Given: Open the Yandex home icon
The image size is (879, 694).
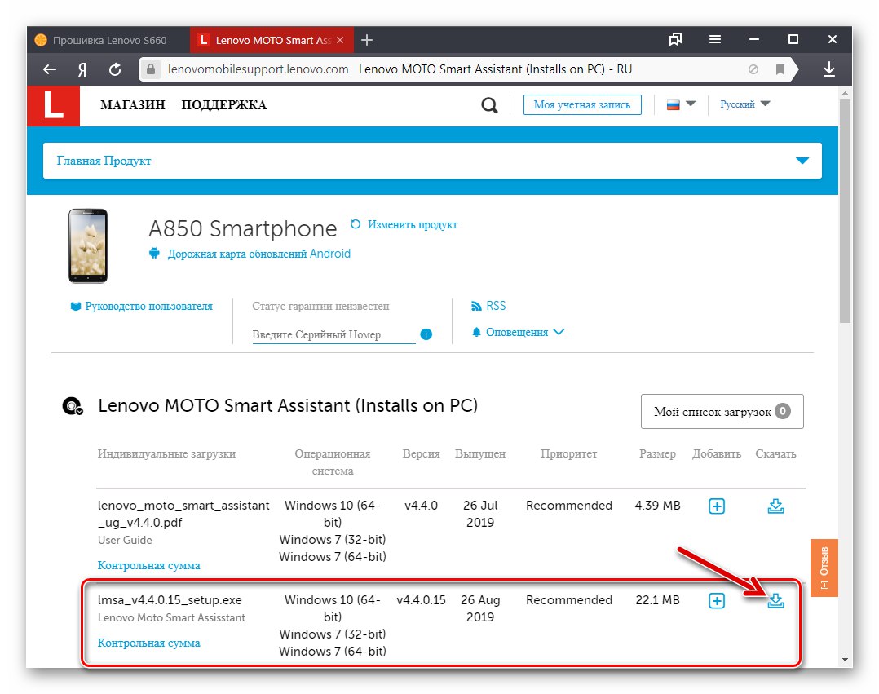Looking at the screenshot, I should point(82,69).
